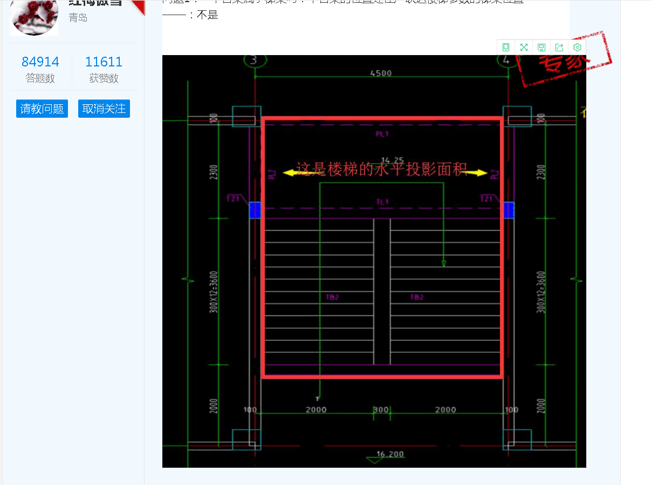Viewport: 651px width, 485px height.
Task: Click the share arrow icon
Action: [x=559, y=47]
